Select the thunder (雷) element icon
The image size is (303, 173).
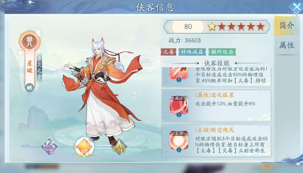click(x=49, y=147)
